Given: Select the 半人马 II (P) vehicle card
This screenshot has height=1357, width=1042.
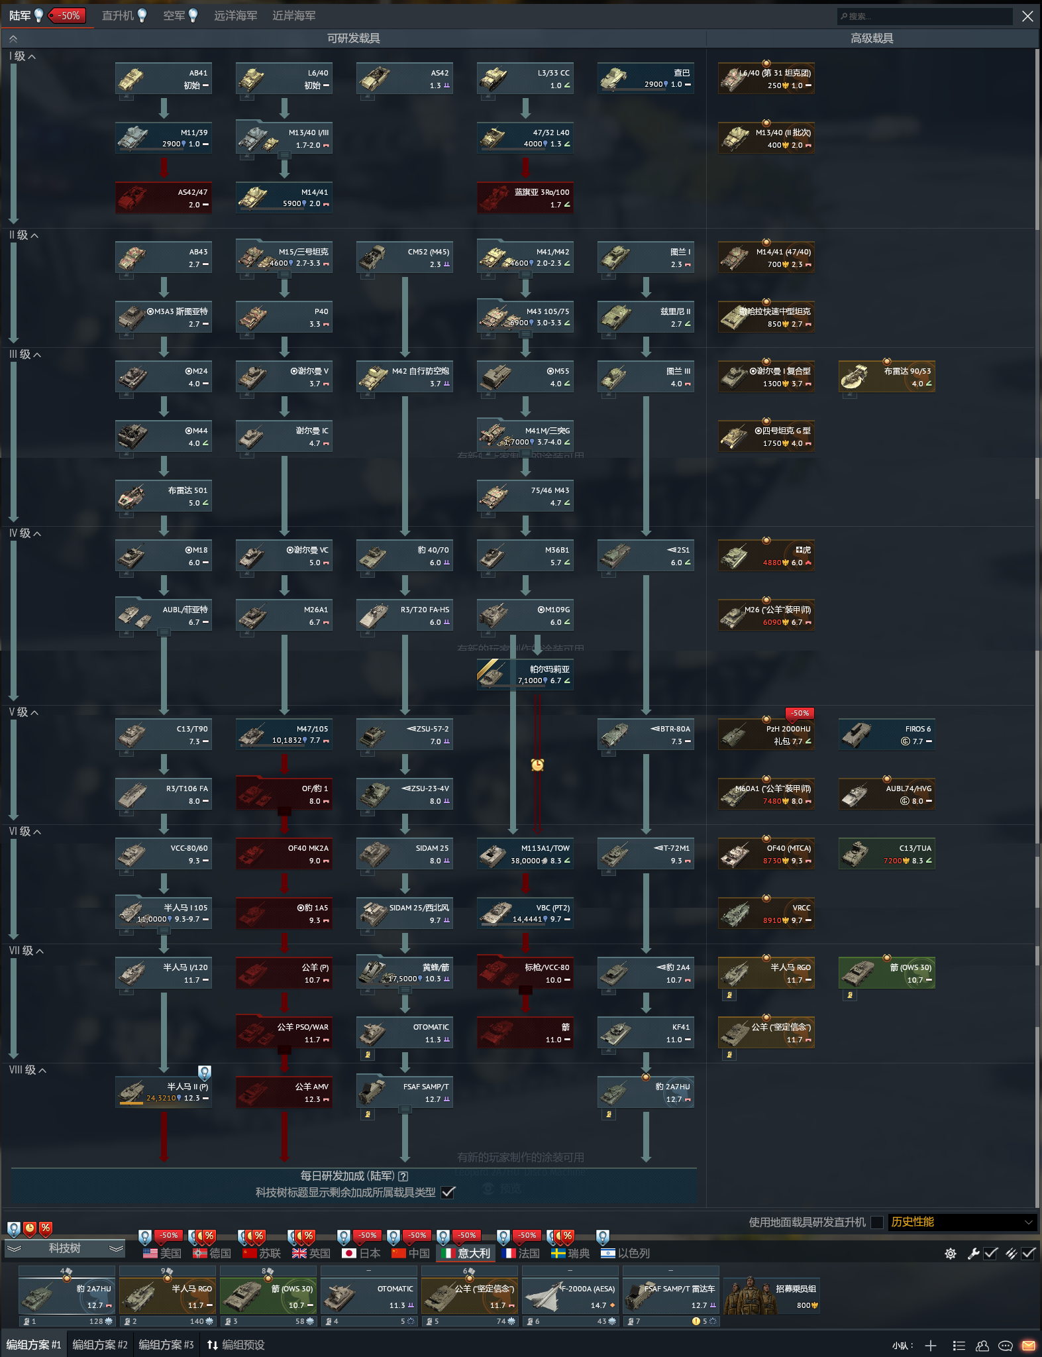Looking at the screenshot, I should 164,1092.
